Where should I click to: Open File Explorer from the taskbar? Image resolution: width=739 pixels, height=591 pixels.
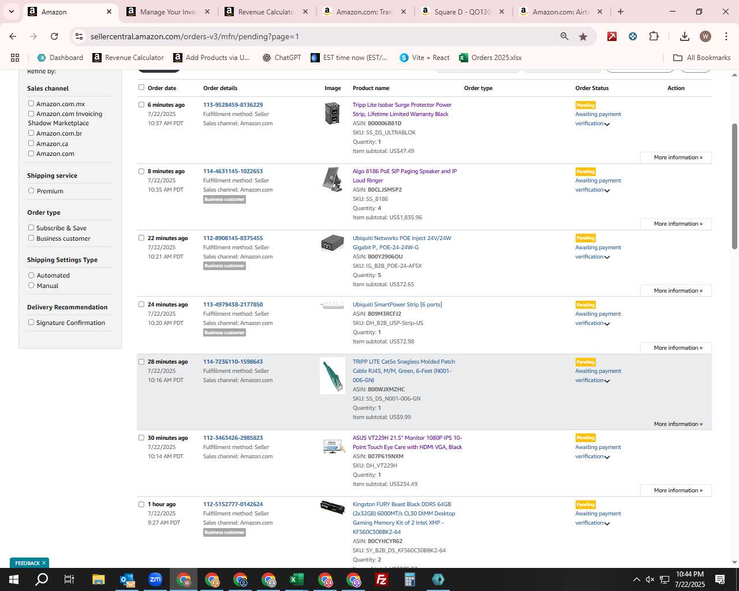tap(98, 579)
